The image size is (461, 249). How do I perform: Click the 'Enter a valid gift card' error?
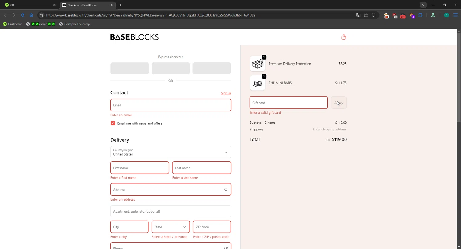pyautogui.click(x=265, y=113)
